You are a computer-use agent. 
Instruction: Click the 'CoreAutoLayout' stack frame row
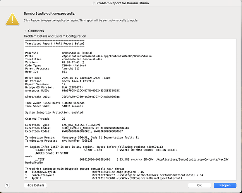(x=114, y=175)
